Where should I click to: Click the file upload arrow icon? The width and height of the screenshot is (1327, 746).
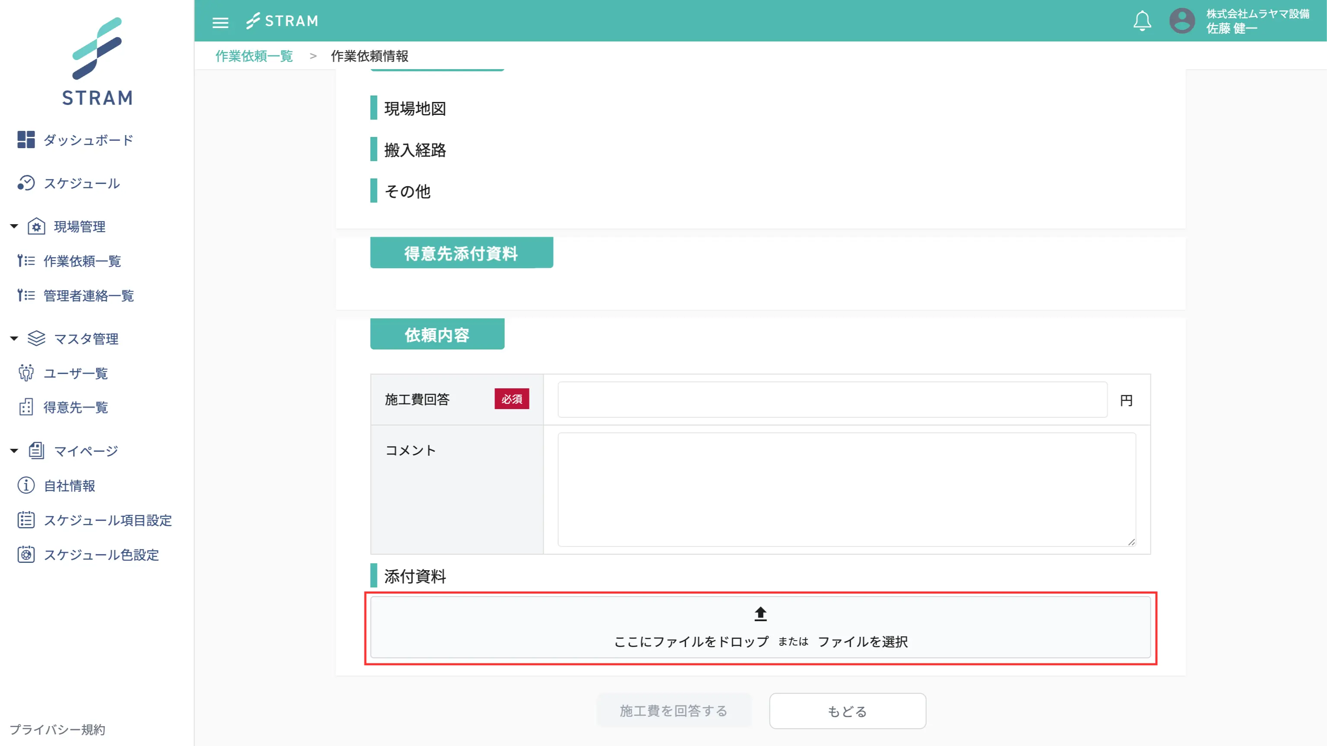click(x=760, y=613)
